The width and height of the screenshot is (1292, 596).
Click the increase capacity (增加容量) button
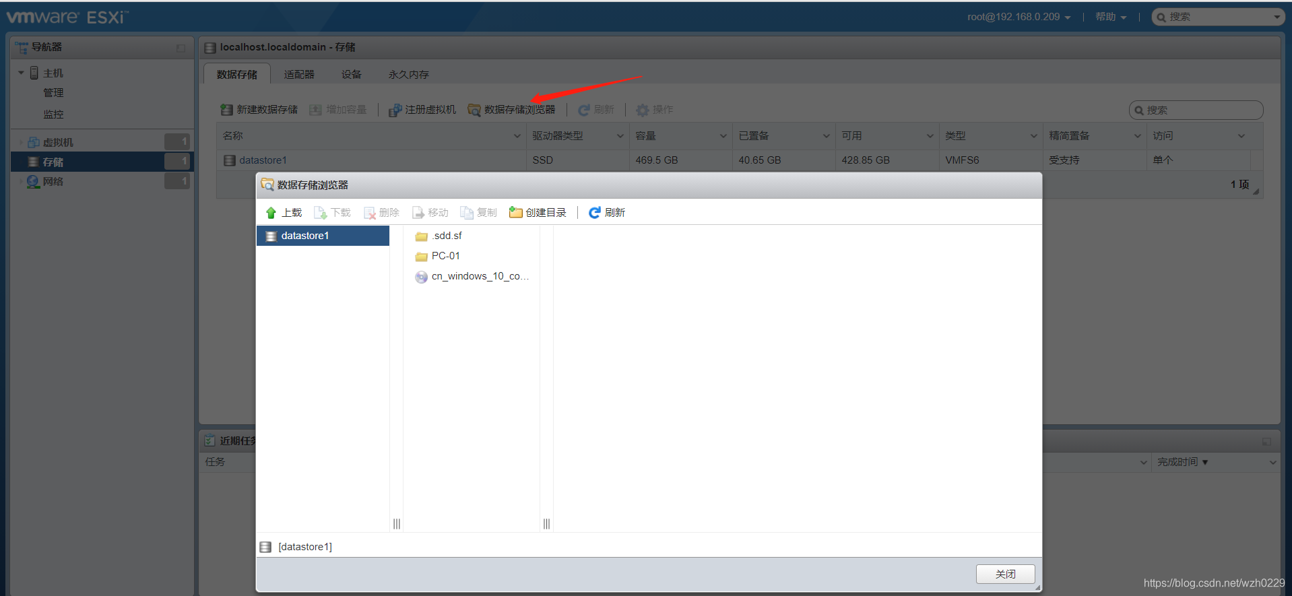point(338,110)
